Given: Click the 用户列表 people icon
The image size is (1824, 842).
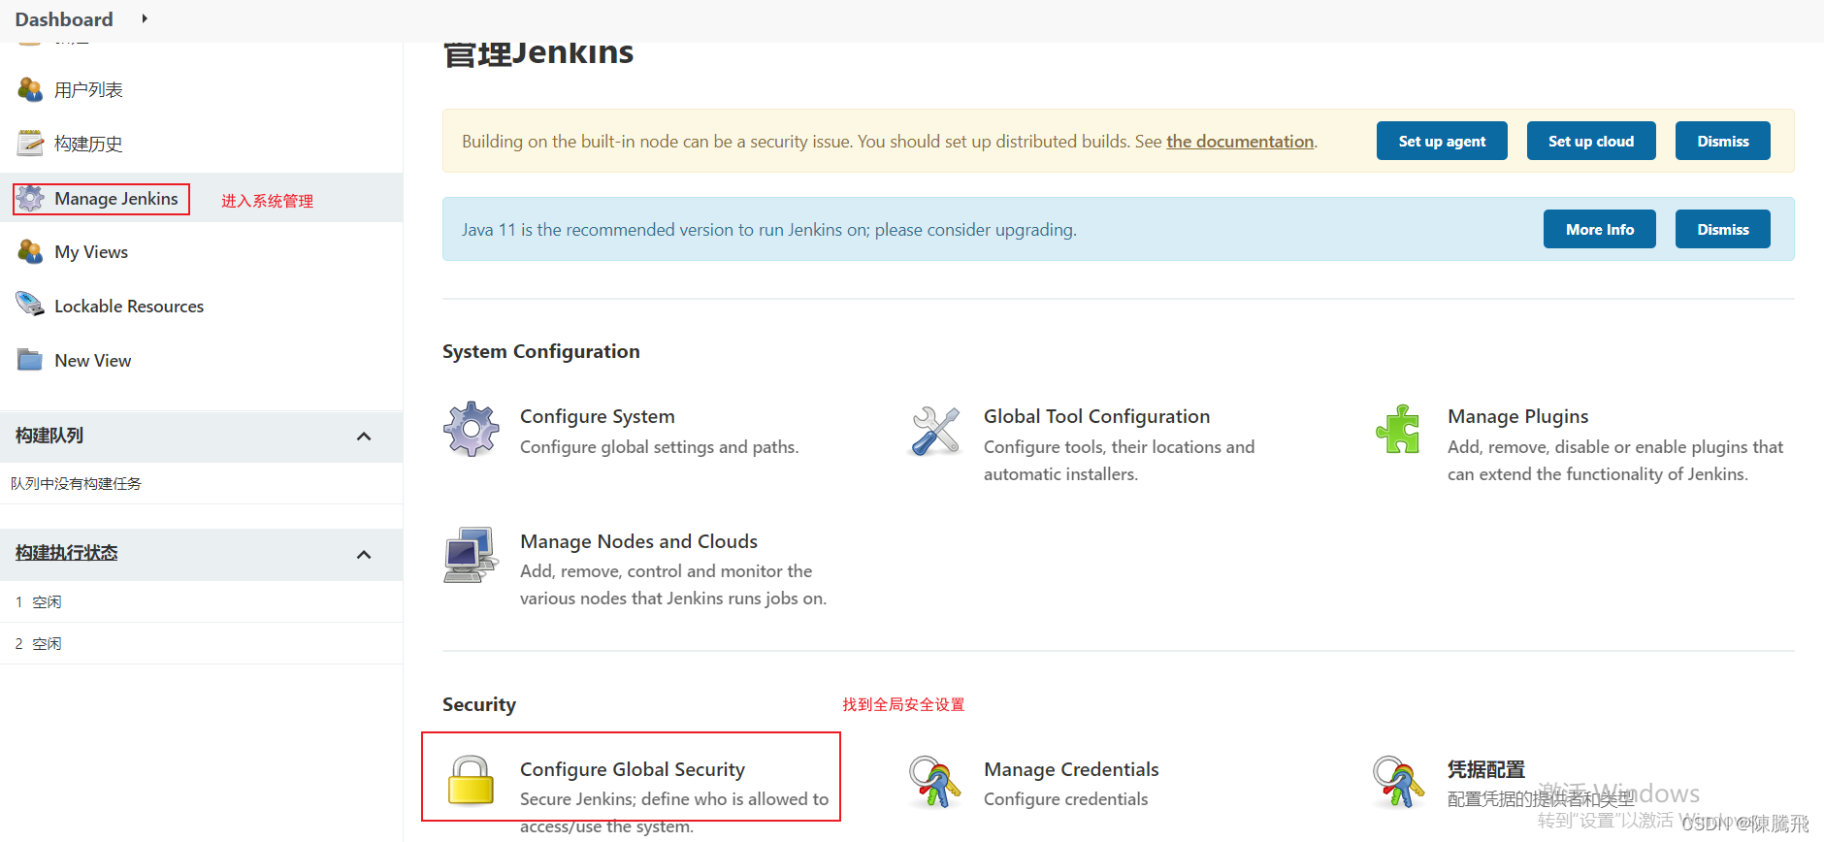Looking at the screenshot, I should (30, 89).
